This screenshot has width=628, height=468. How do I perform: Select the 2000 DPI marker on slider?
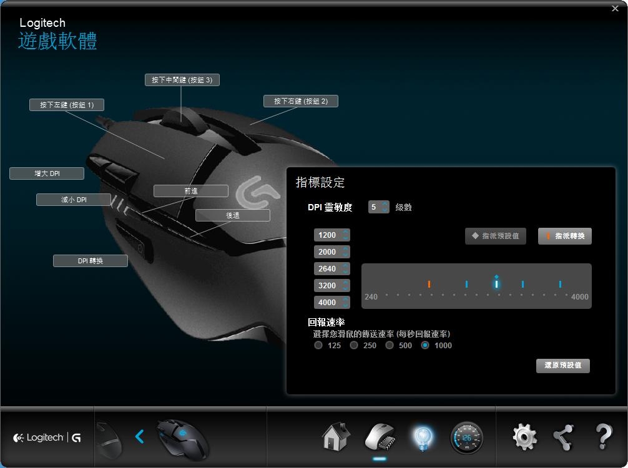click(x=466, y=285)
